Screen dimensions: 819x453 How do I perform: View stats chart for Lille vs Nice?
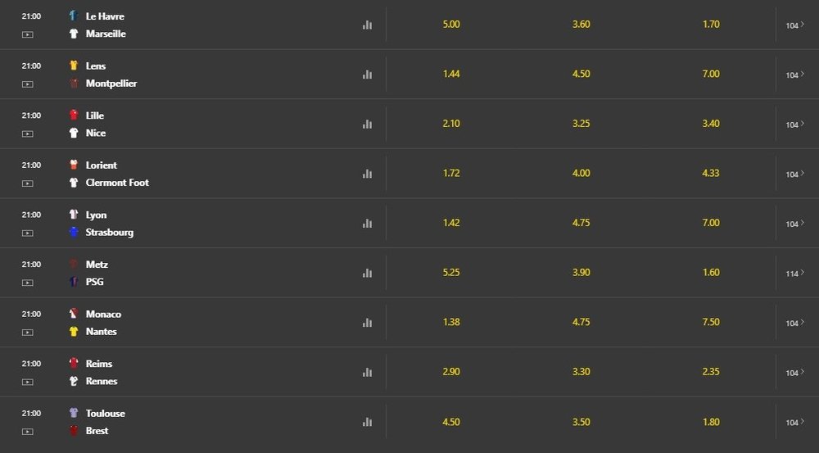pos(367,124)
